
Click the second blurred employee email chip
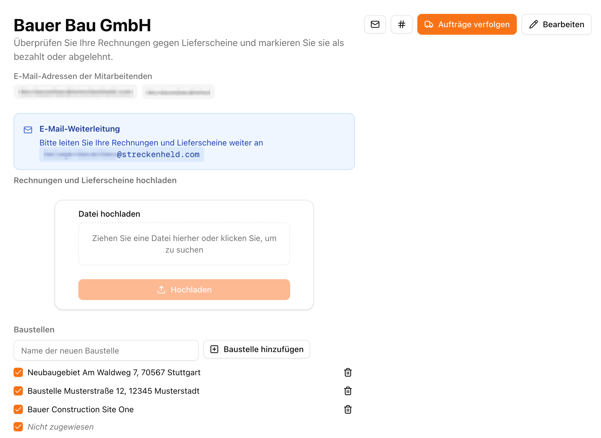(x=178, y=92)
